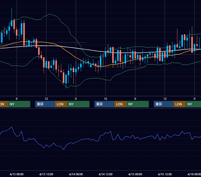Image resolution: width=201 pixels, height=177 pixels.
Task: Click the '0' hour tick above 4/14 00:00
Action: click(76, 99)
